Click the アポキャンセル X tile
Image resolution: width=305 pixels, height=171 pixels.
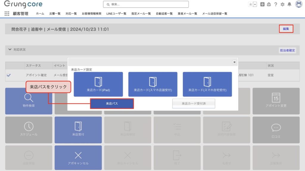[x=78, y=158]
